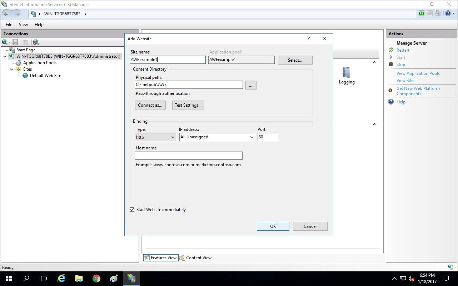458x286 pixels.
Task: Click the Port field
Action: 268,137
